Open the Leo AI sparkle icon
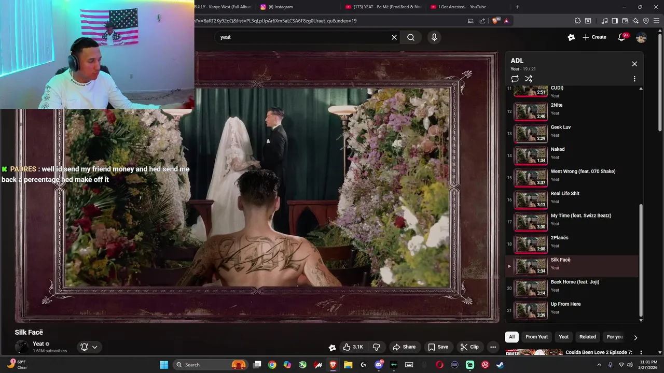The width and height of the screenshot is (664, 373). tap(635, 21)
